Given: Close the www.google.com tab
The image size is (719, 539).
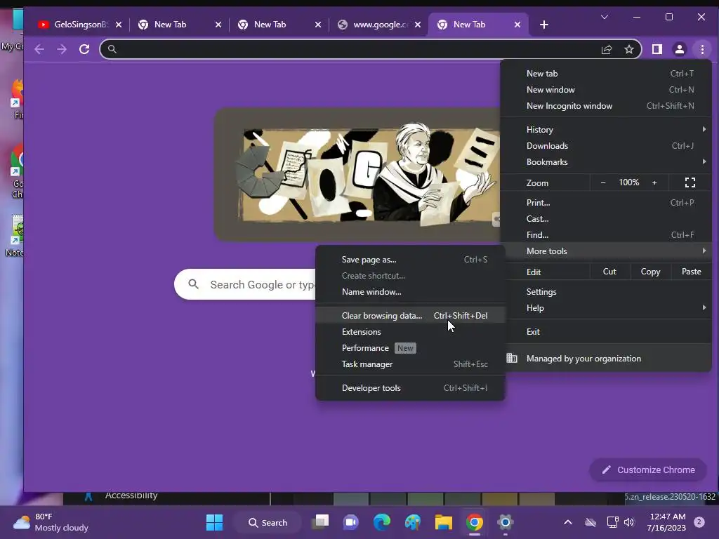Looking at the screenshot, I should coord(418,25).
